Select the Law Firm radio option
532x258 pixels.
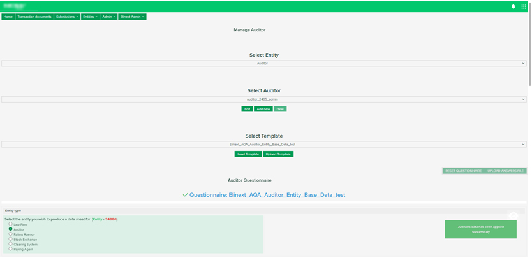point(11,224)
